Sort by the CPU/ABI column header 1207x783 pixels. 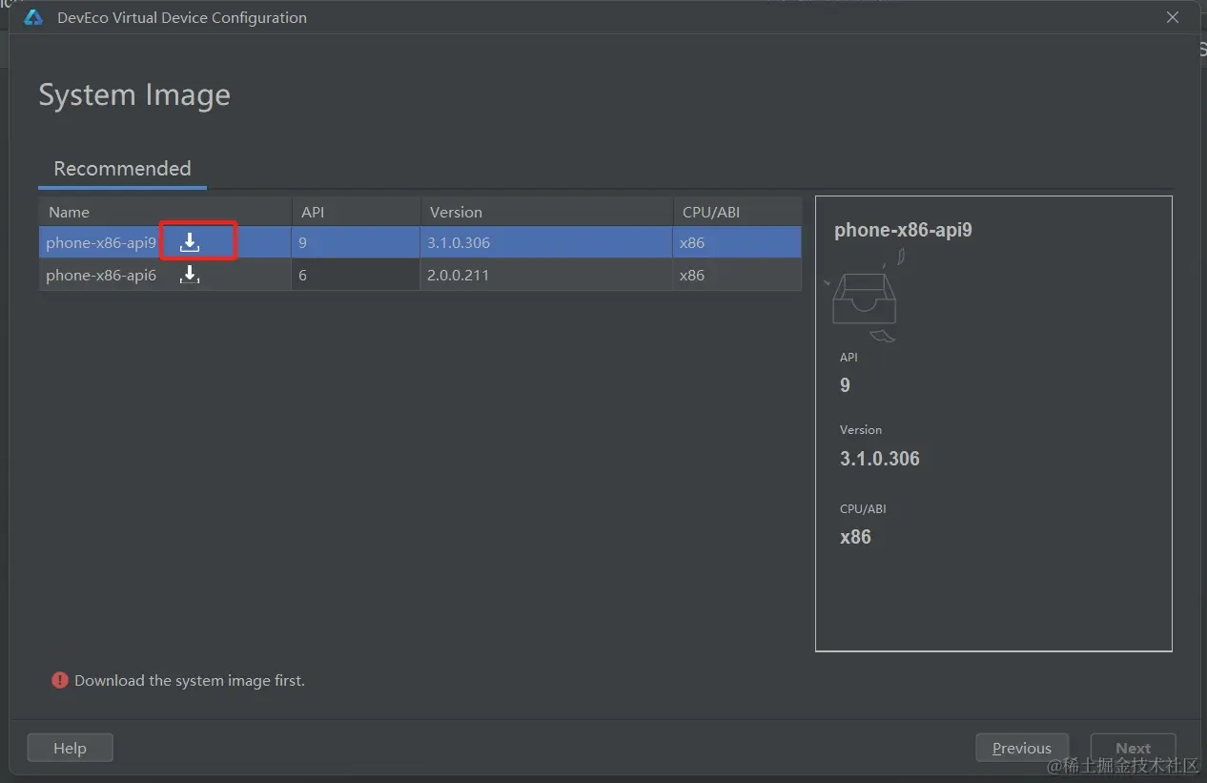(737, 212)
